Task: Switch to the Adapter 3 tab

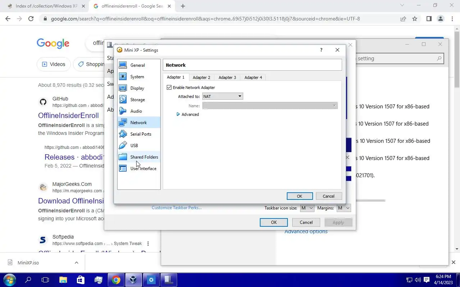Action: coord(227,77)
